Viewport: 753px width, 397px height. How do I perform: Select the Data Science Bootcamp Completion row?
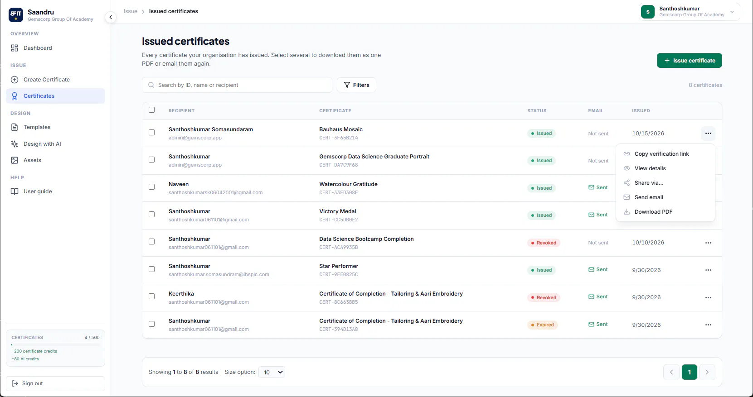click(152, 242)
